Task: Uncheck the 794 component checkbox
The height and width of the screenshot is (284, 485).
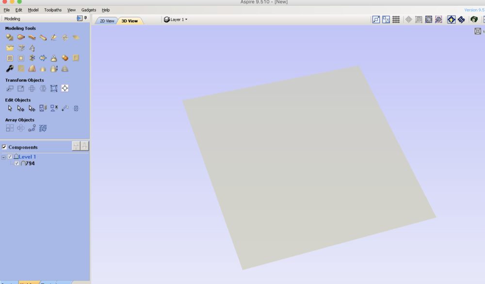Action: tap(16, 164)
